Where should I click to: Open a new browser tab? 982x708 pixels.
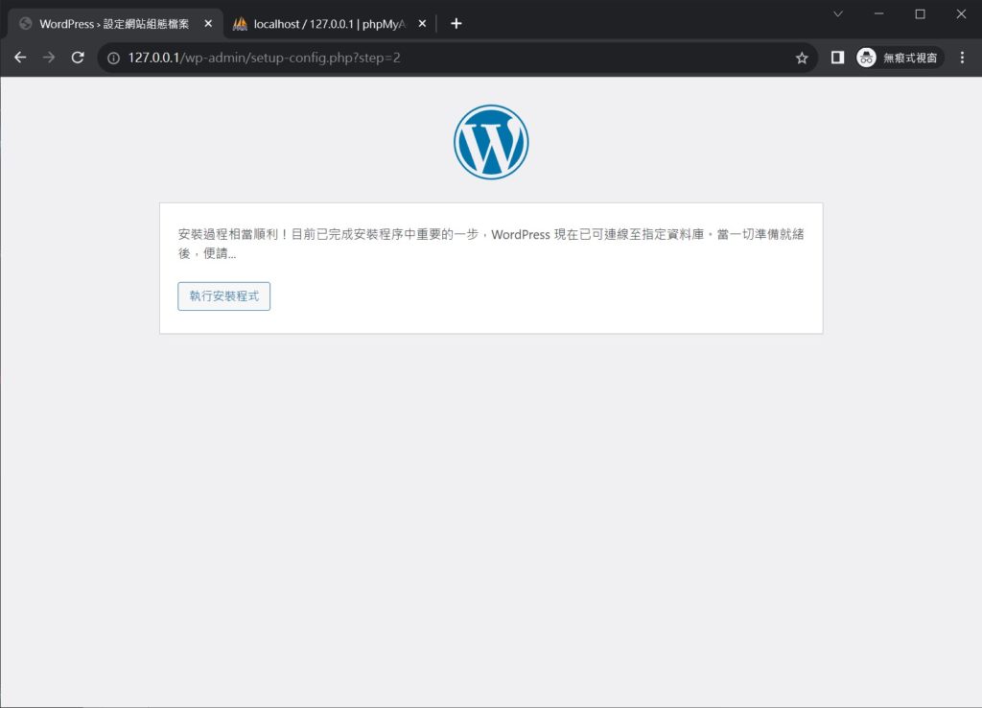tap(456, 24)
